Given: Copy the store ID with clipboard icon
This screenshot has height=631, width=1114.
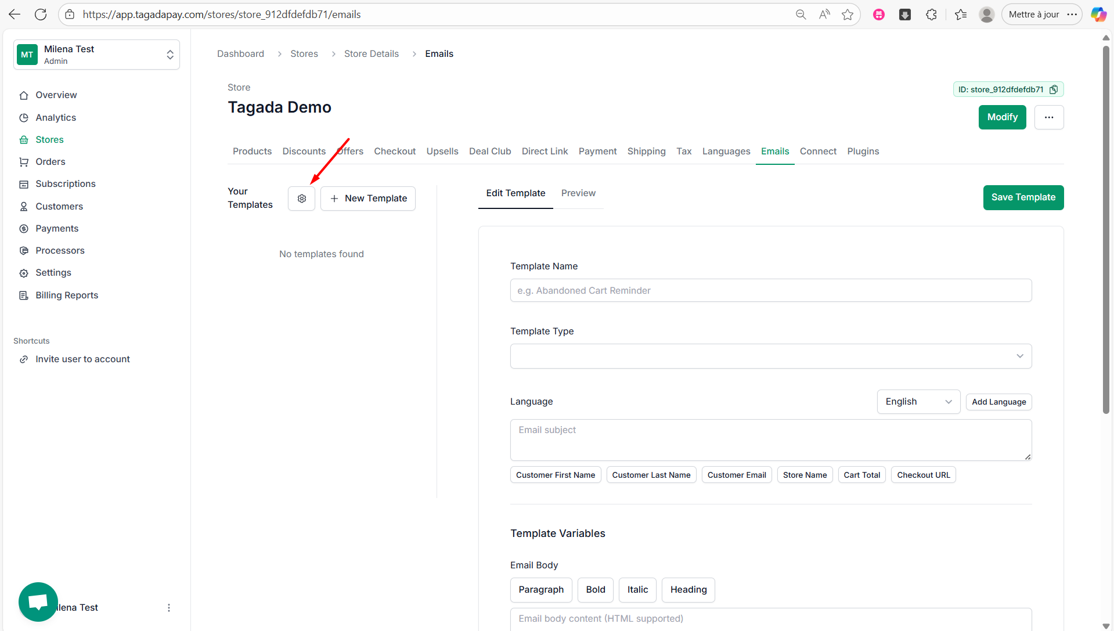Looking at the screenshot, I should (x=1053, y=89).
